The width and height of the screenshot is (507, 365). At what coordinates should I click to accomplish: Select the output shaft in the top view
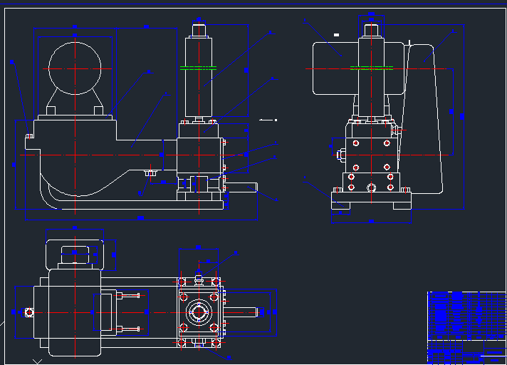[x=241, y=312]
